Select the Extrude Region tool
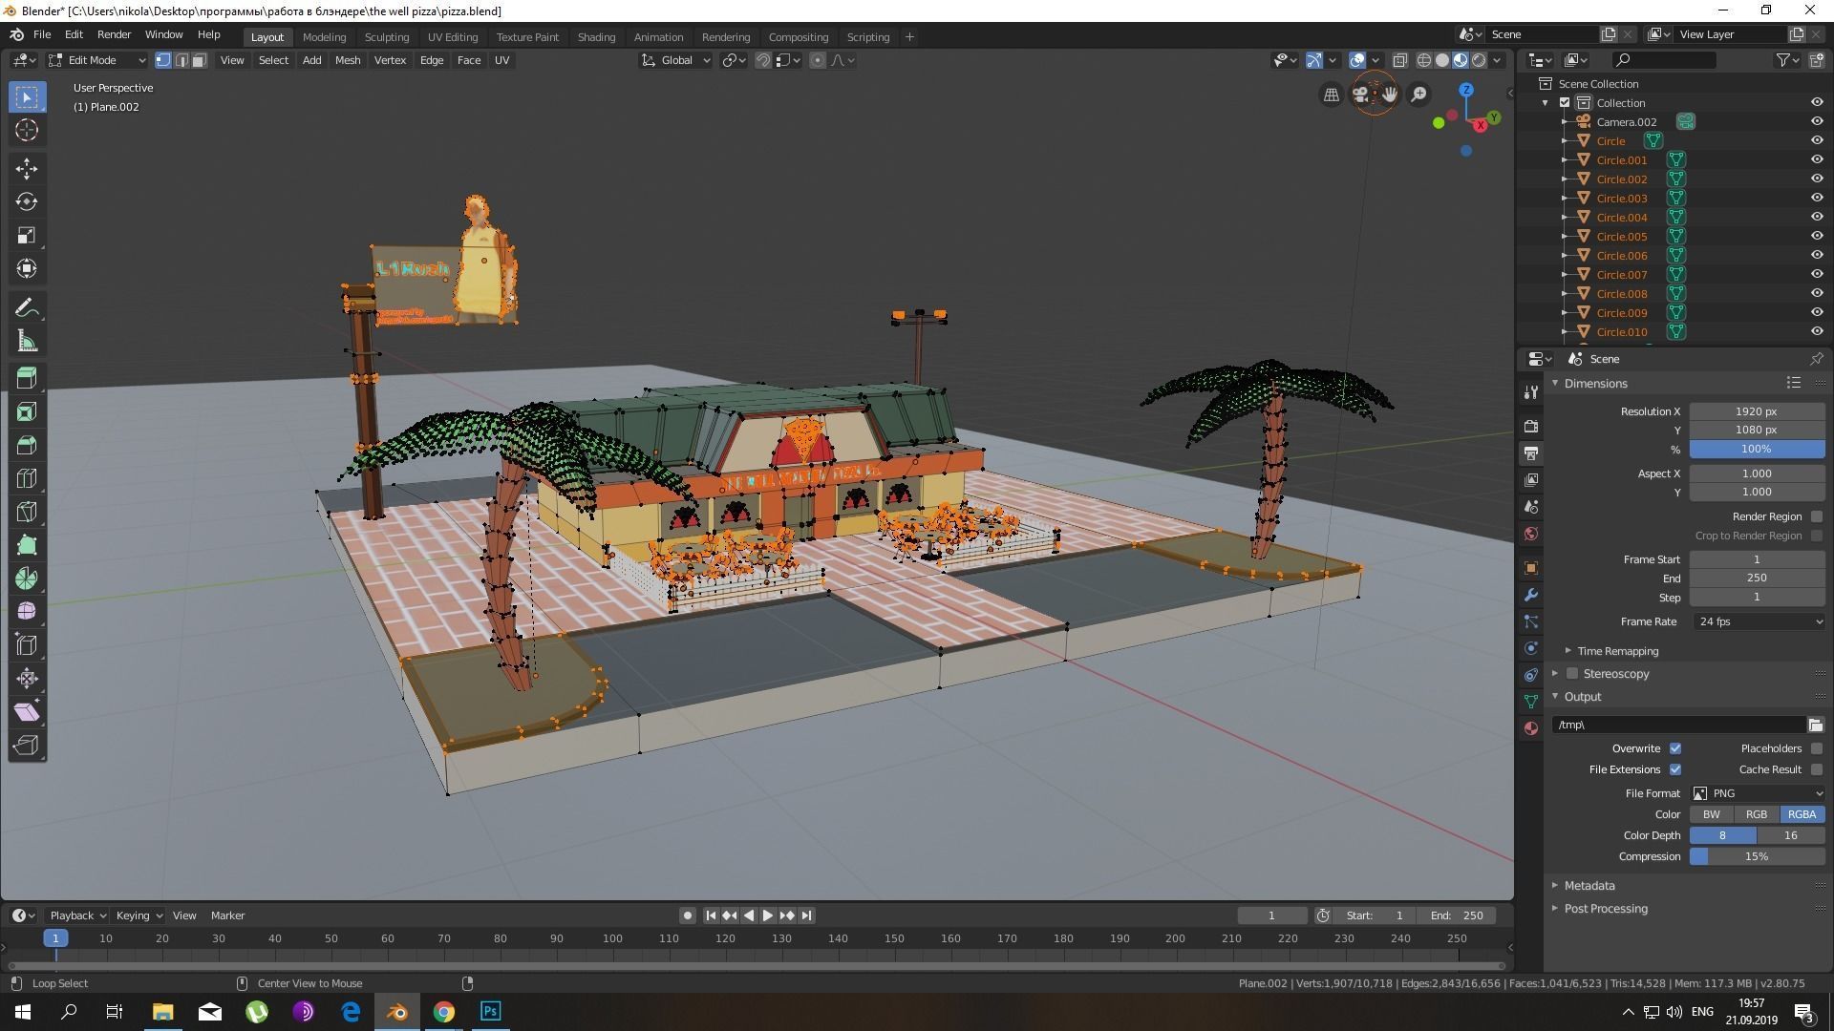 tap(27, 378)
